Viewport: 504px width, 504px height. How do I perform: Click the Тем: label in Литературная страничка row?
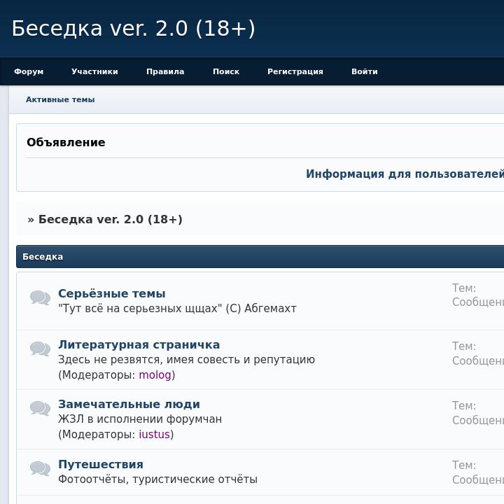tap(464, 346)
